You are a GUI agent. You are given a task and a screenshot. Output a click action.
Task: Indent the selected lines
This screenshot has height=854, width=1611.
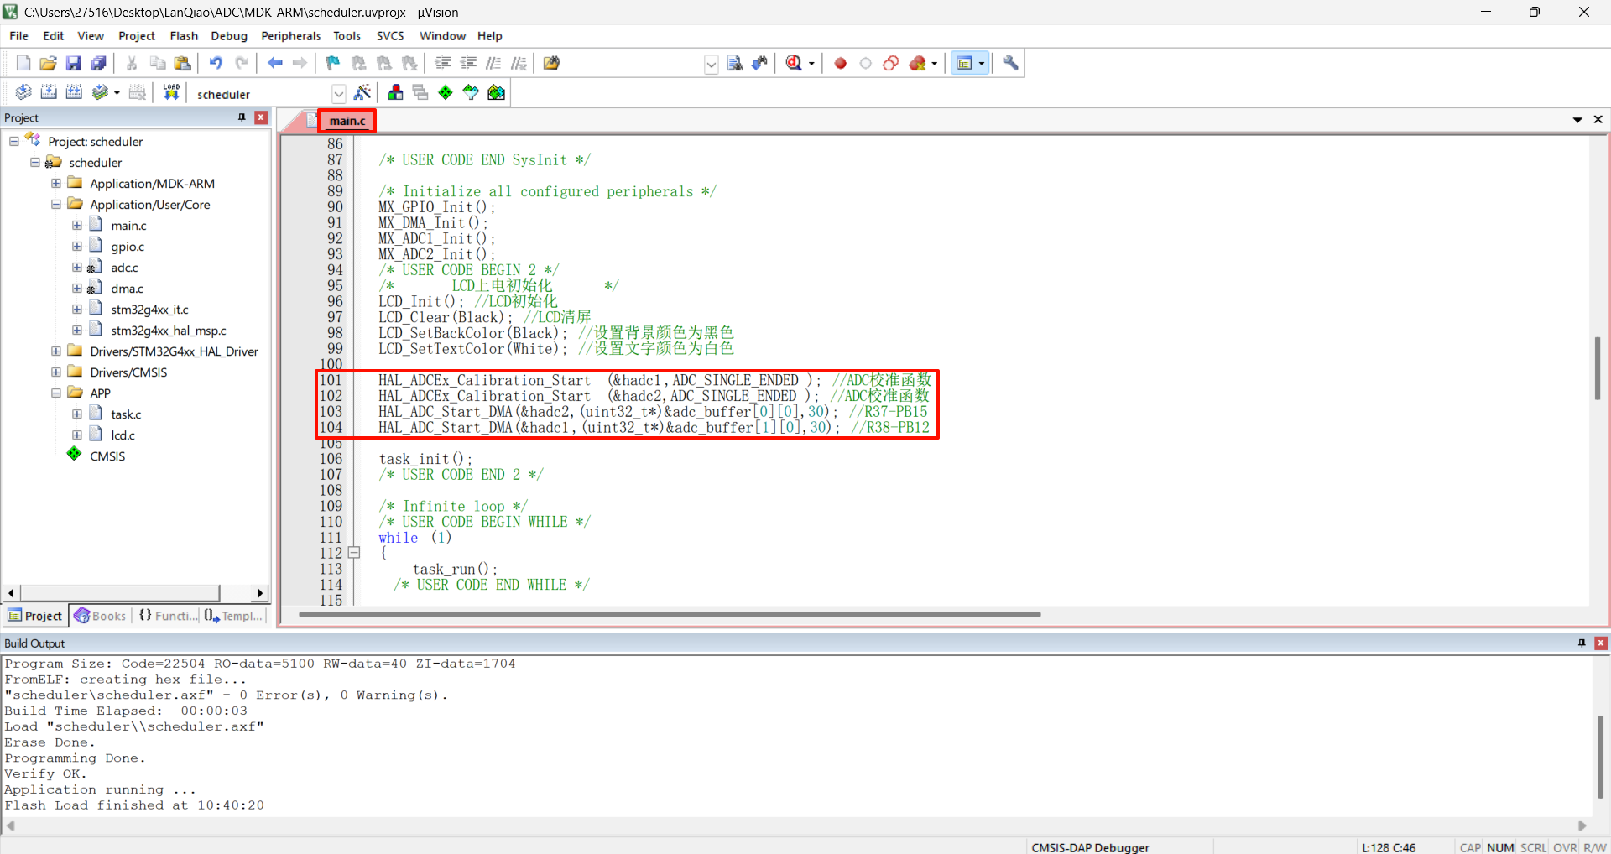point(443,63)
